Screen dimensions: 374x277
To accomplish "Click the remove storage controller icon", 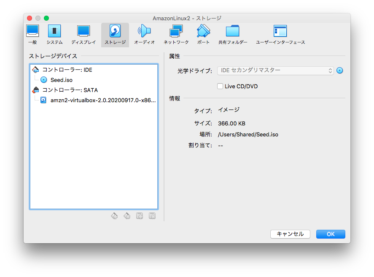I will click(x=127, y=216).
